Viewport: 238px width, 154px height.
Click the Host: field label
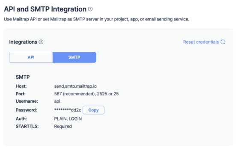tap(21, 86)
